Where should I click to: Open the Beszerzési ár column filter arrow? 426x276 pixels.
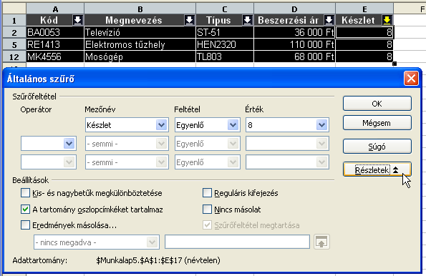[x=329, y=20]
